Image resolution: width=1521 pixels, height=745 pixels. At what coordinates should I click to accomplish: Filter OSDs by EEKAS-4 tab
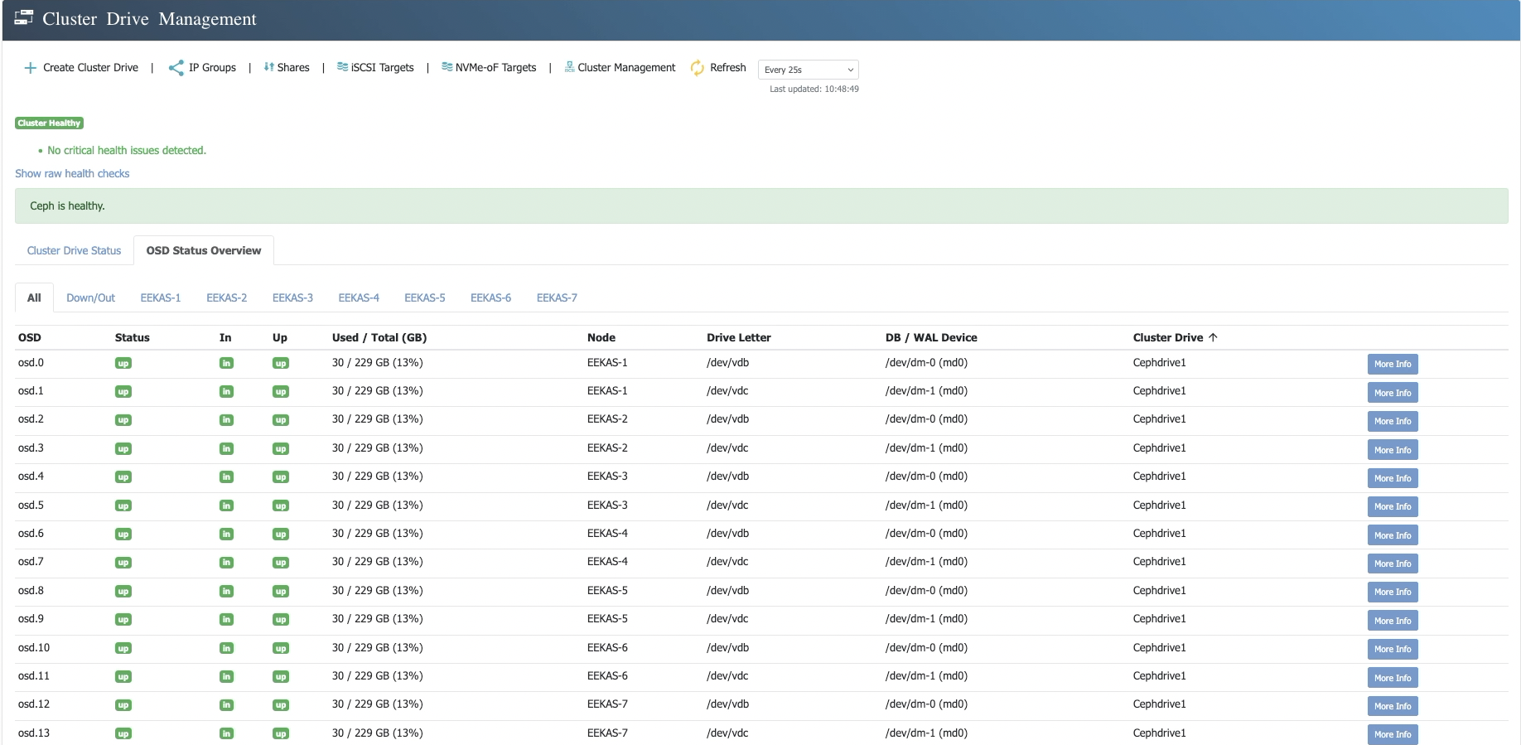[359, 298]
